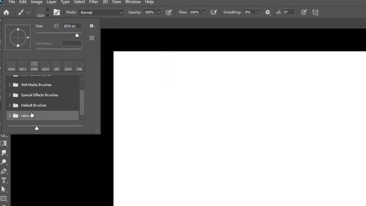Open the Image menu

(37, 2)
